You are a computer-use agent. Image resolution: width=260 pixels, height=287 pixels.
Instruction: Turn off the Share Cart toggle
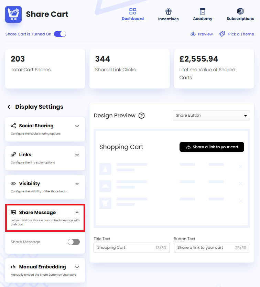59,34
